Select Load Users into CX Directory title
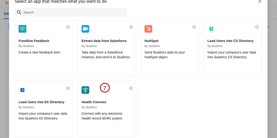277x138 pixels. click(230, 41)
